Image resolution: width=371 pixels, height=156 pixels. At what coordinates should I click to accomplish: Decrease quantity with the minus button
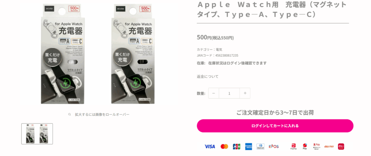(x=214, y=93)
